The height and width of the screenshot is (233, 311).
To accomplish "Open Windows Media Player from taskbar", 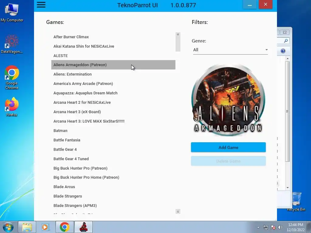I will (46, 227).
